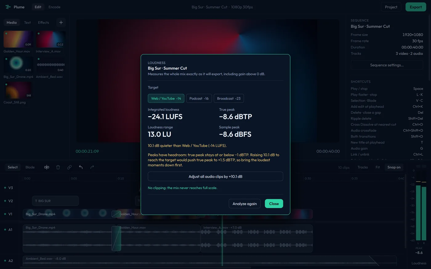Viewport: 431px width, 269px height.
Task: Add new media with the plus icon
Action: 61,22
